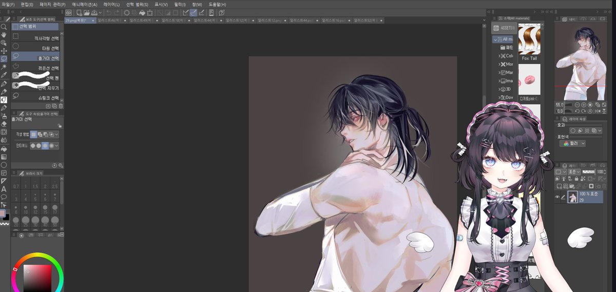Open anti-aliasing dropdown arrow
The height and width of the screenshot is (292, 616).
(57, 146)
